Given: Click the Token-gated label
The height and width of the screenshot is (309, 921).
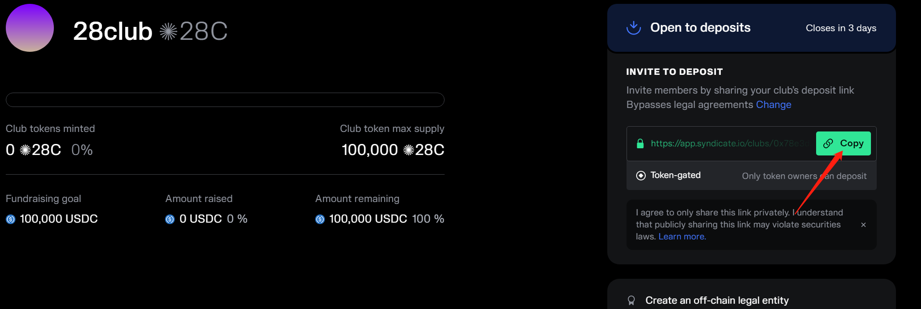Looking at the screenshot, I should [x=675, y=176].
